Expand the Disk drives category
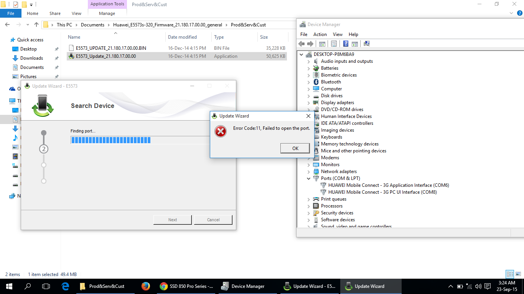Image resolution: width=524 pixels, height=294 pixels. coord(308,96)
